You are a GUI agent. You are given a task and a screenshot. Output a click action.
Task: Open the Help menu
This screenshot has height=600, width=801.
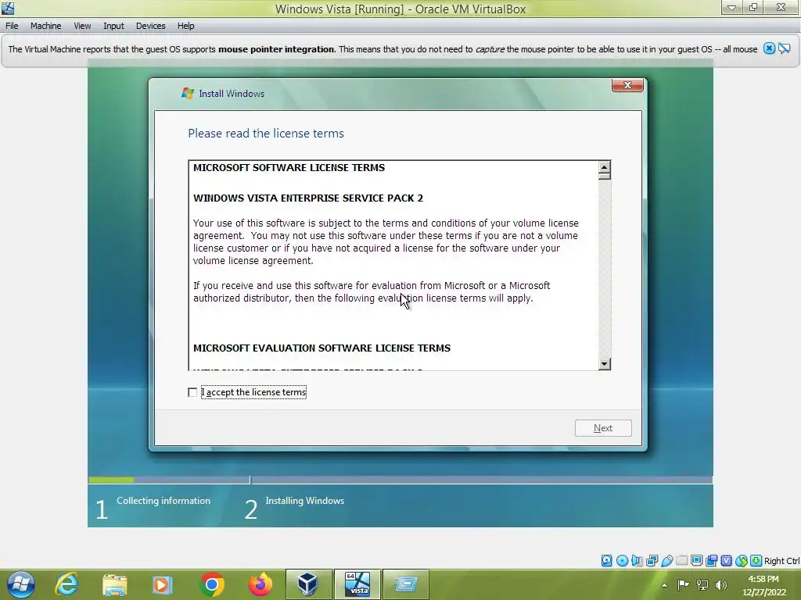tap(185, 26)
